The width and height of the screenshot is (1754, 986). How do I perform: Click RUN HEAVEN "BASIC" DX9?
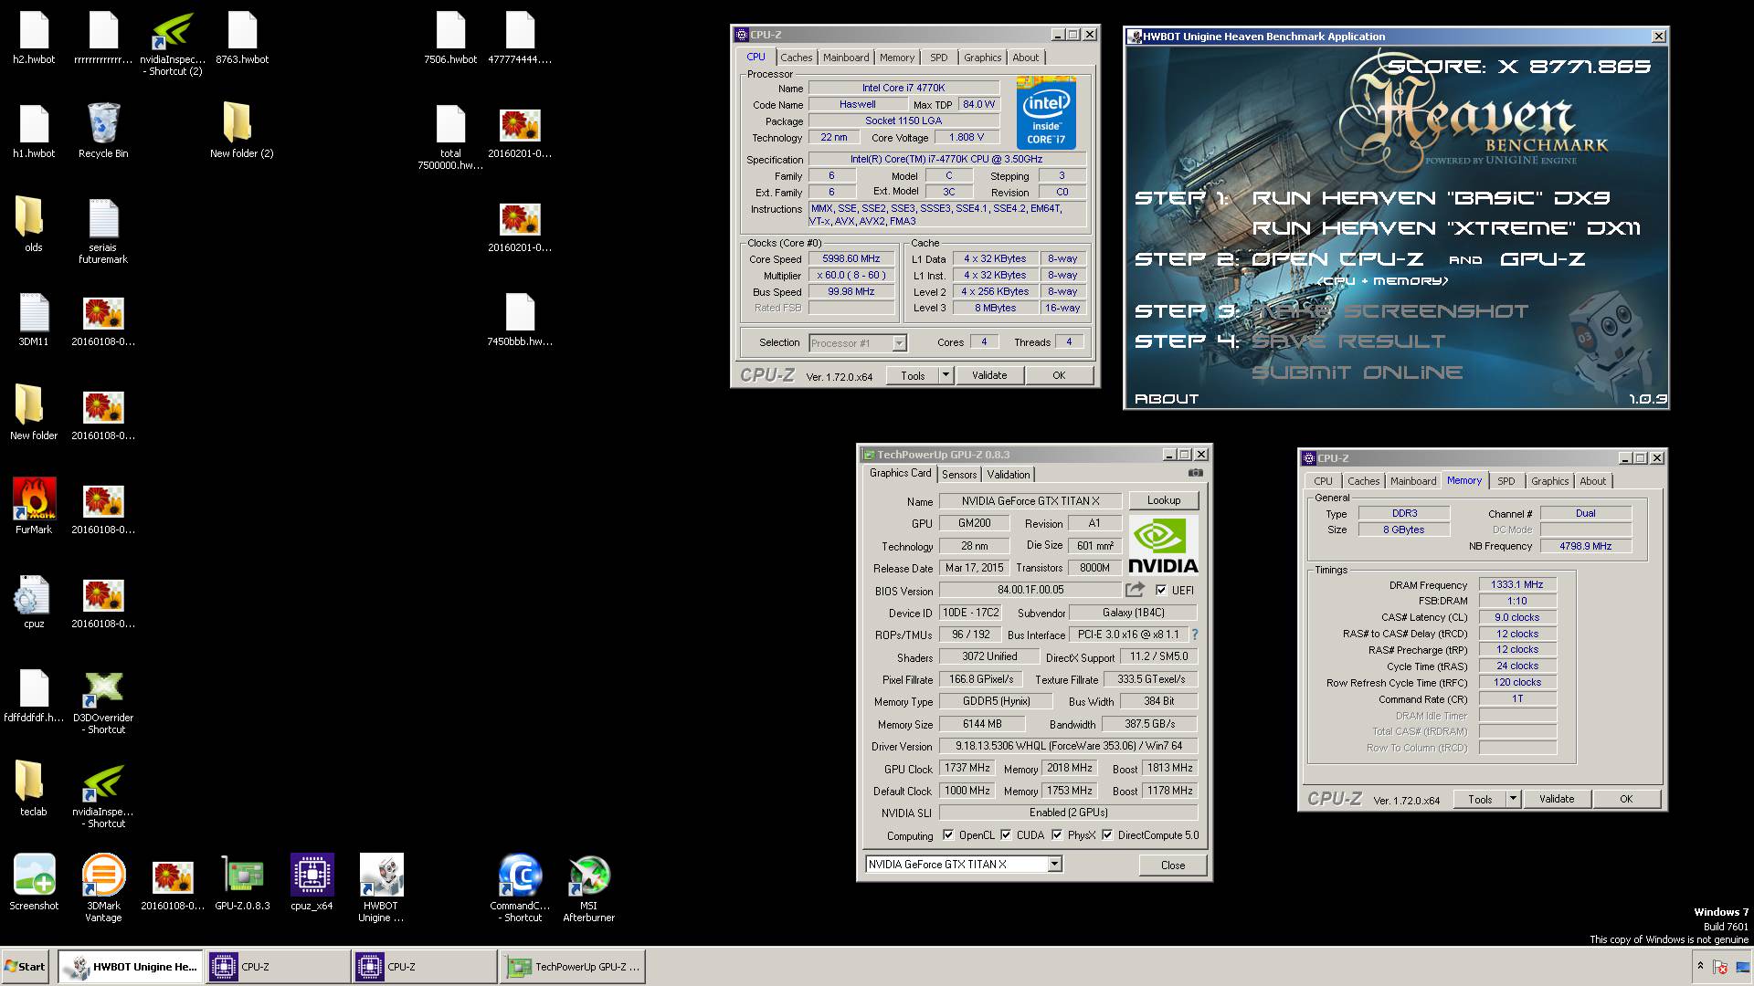click(x=1431, y=198)
